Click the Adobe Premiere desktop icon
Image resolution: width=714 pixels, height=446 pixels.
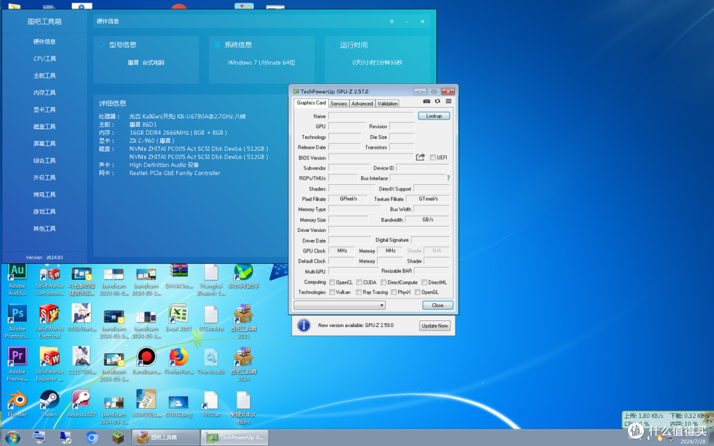(17, 363)
